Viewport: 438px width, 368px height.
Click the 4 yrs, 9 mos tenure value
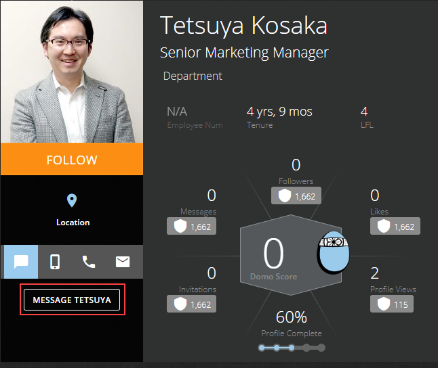click(x=279, y=112)
